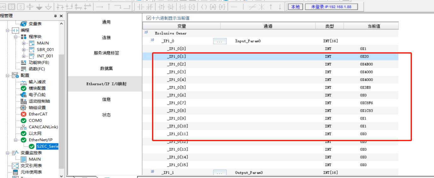Collapse the _IP1_0 input array
Viewport: 434px width, 178px height.
point(152,40)
